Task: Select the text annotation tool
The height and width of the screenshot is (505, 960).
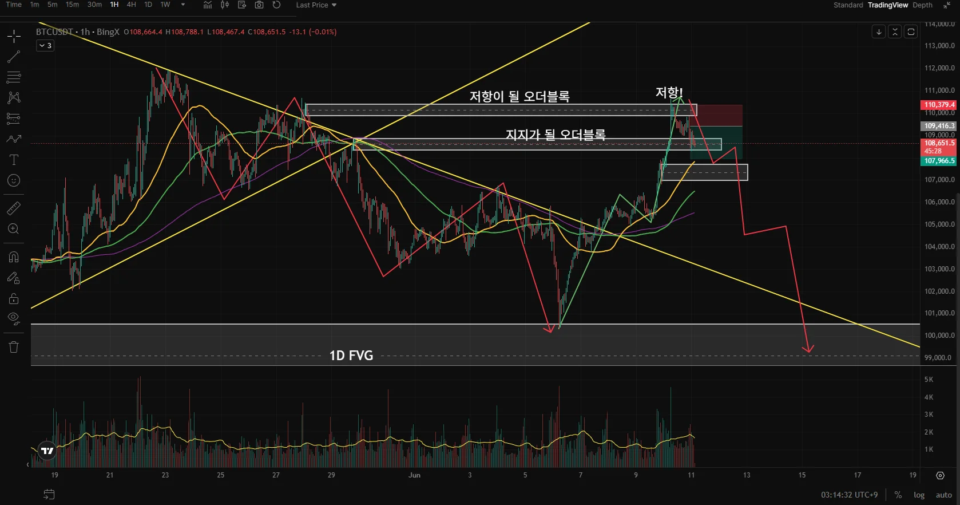Action: (14, 160)
